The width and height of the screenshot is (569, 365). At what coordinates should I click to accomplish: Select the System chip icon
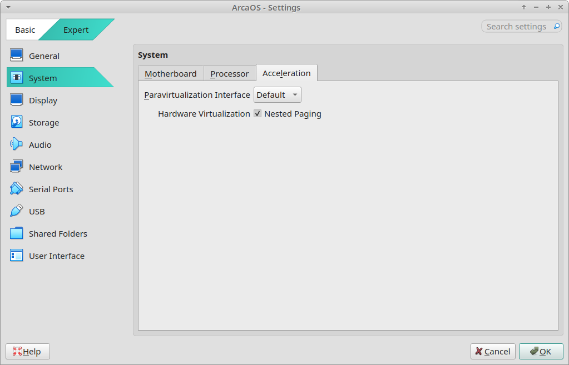(16, 78)
